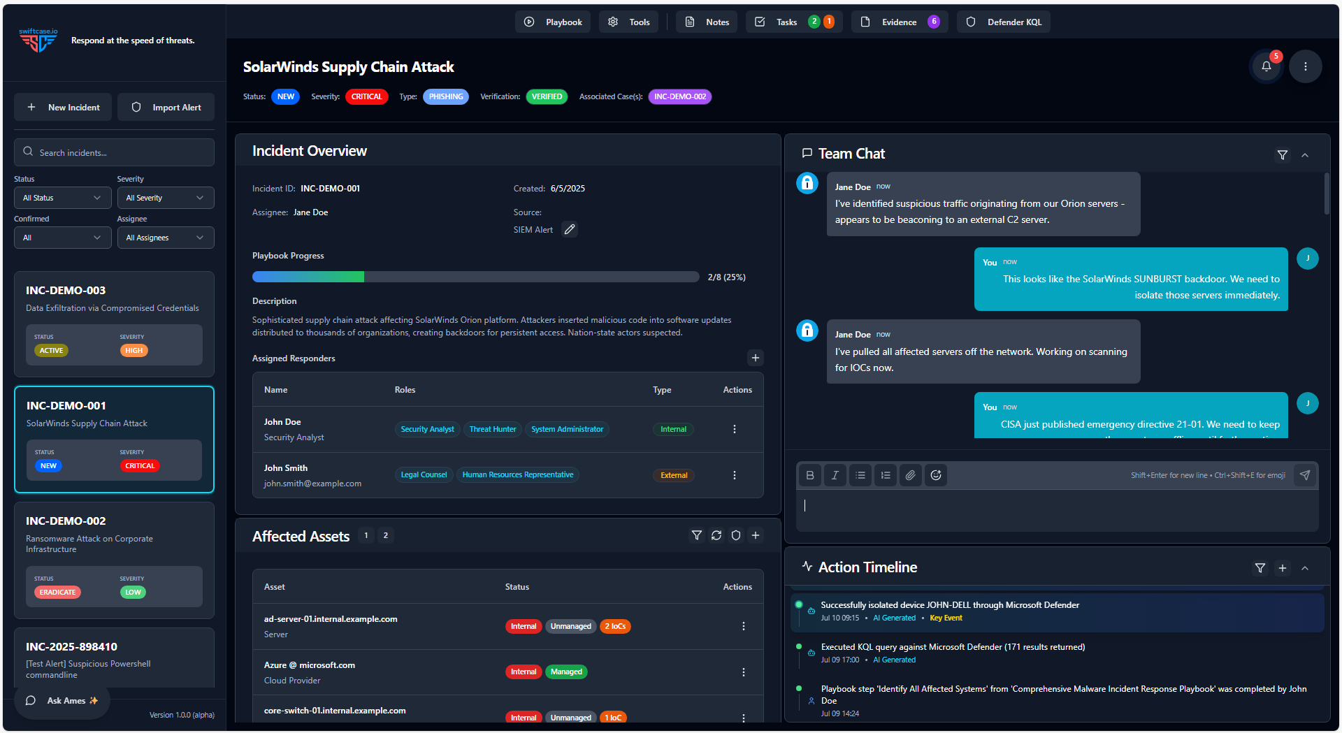Screen dimensions: 1342x733
Task: Collapse the Team Chat panel
Action: [x=1305, y=154]
